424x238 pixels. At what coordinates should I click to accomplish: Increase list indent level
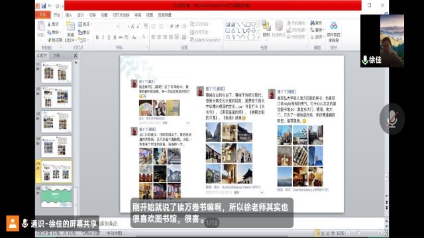[177, 26]
